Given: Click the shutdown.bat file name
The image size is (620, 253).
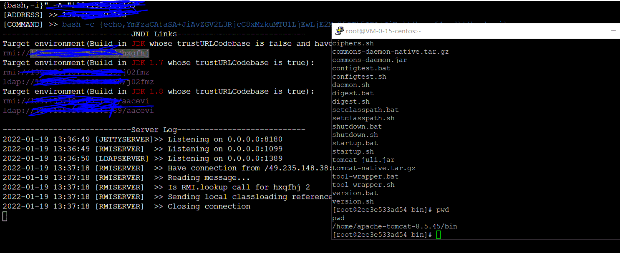Looking at the screenshot, I should (x=357, y=126).
